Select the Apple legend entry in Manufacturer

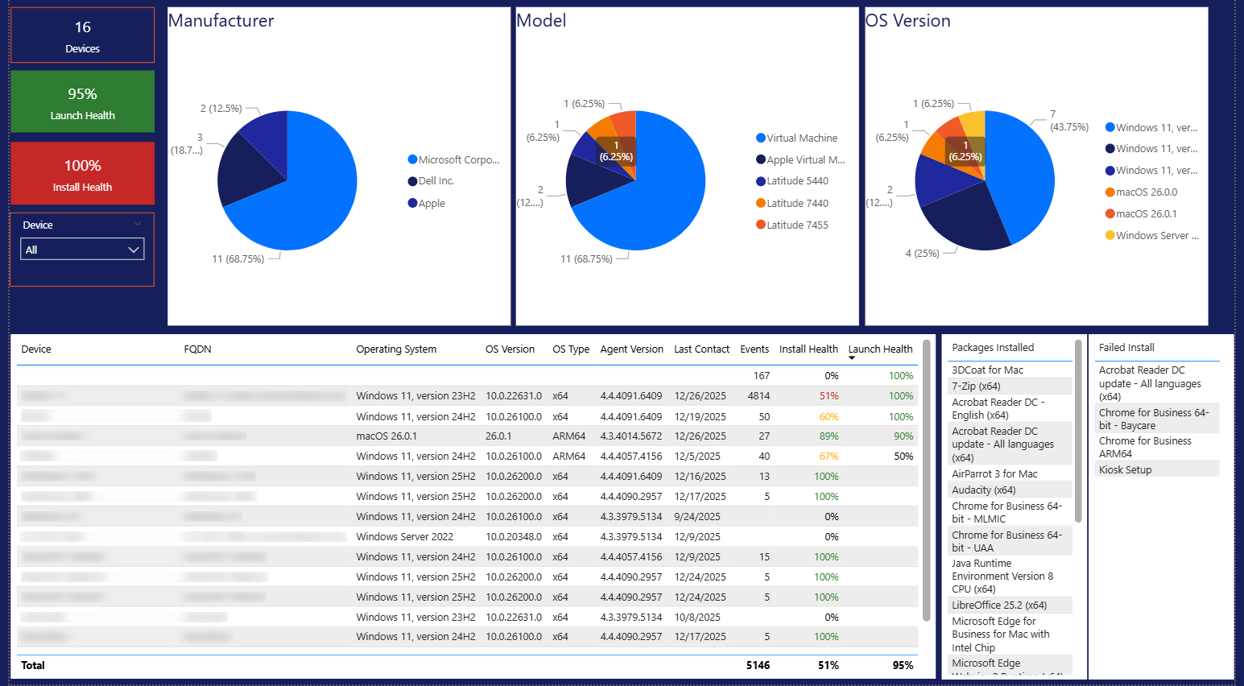pyautogui.click(x=432, y=204)
